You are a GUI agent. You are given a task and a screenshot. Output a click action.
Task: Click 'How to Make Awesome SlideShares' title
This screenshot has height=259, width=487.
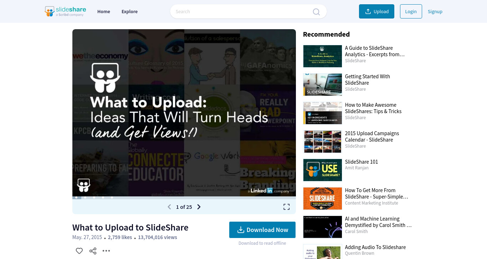(373, 108)
